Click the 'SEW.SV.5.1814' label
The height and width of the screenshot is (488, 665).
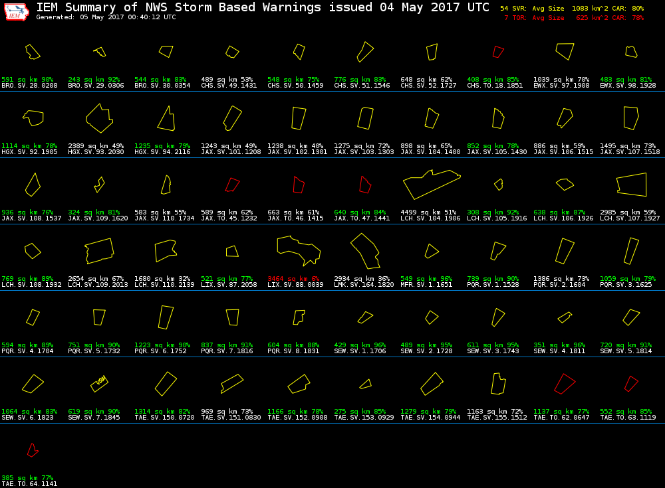click(x=626, y=351)
